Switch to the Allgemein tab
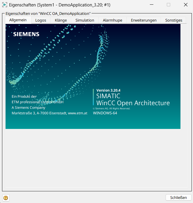 18,20
